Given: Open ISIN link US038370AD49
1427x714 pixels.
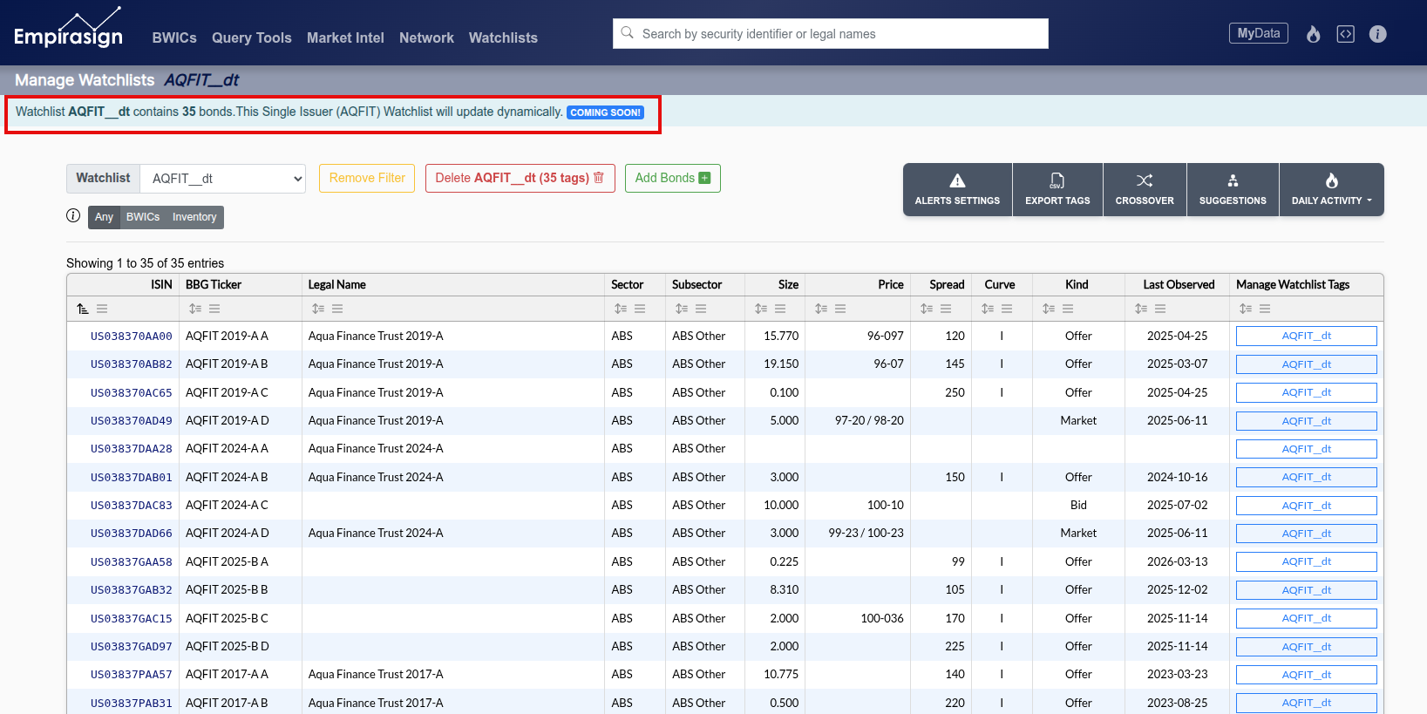Looking at the screenshot, I should tap(132, 421).
